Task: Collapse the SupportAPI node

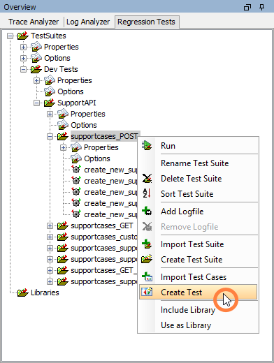Action: [36, 103]
